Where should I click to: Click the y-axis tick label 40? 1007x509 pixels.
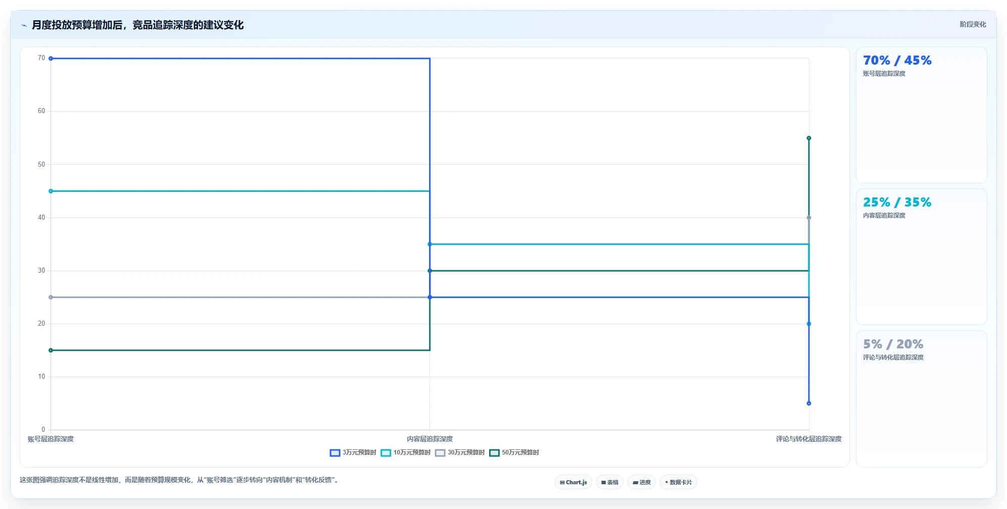click(41, 218)
